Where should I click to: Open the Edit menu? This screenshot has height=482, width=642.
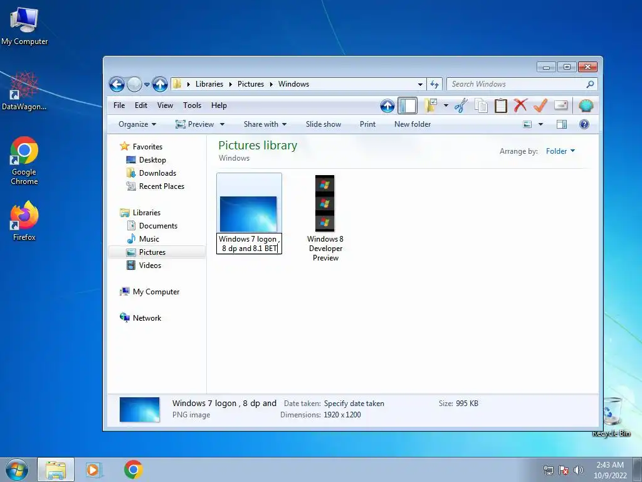(x=141, y=105)
